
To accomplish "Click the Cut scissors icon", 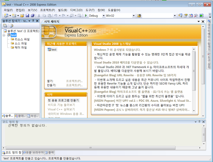I will pyautogui.click(x=39, y=16).
